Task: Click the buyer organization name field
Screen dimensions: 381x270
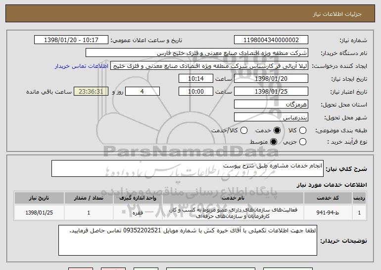Action: pyautogui.click(x=197, y=53)
